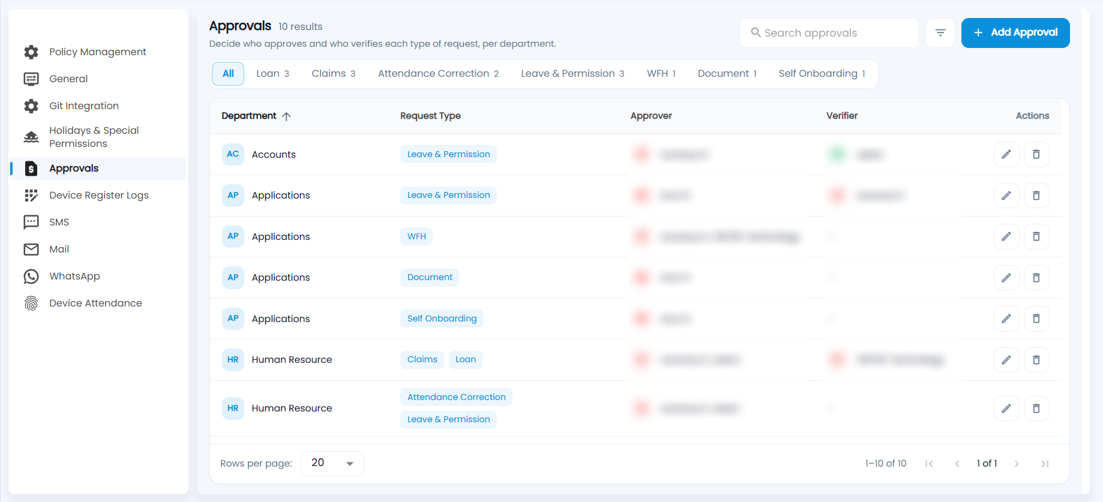Switch to the WFH tab

pyautogui.click(x=661, y=74)
